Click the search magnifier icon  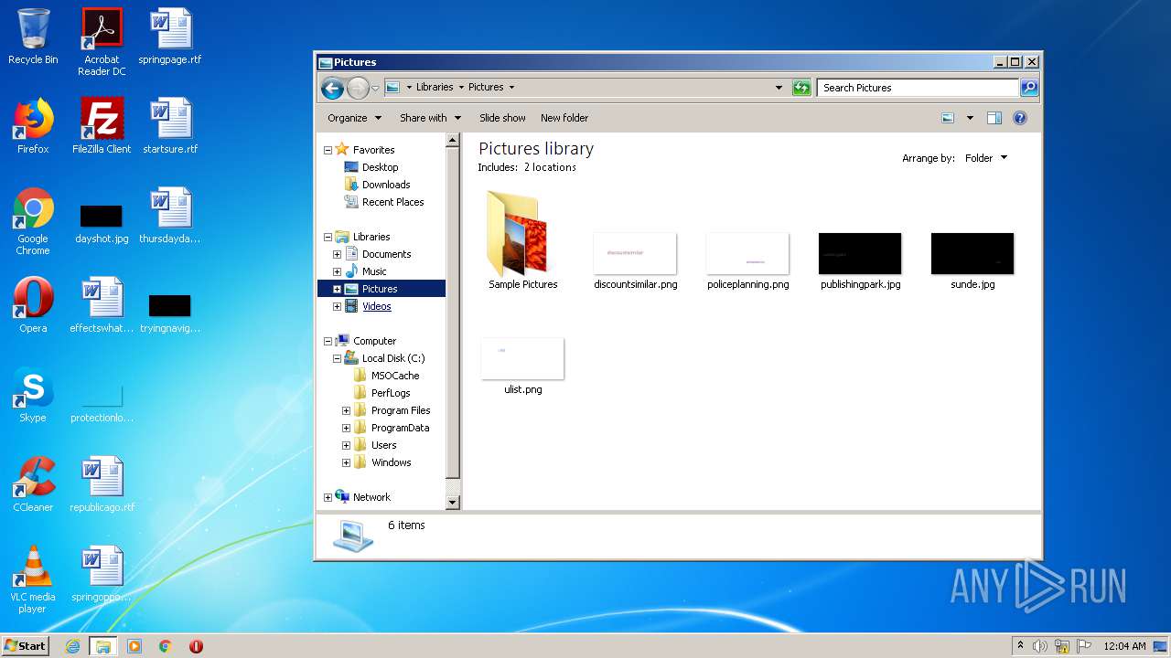click(1029, 88)
